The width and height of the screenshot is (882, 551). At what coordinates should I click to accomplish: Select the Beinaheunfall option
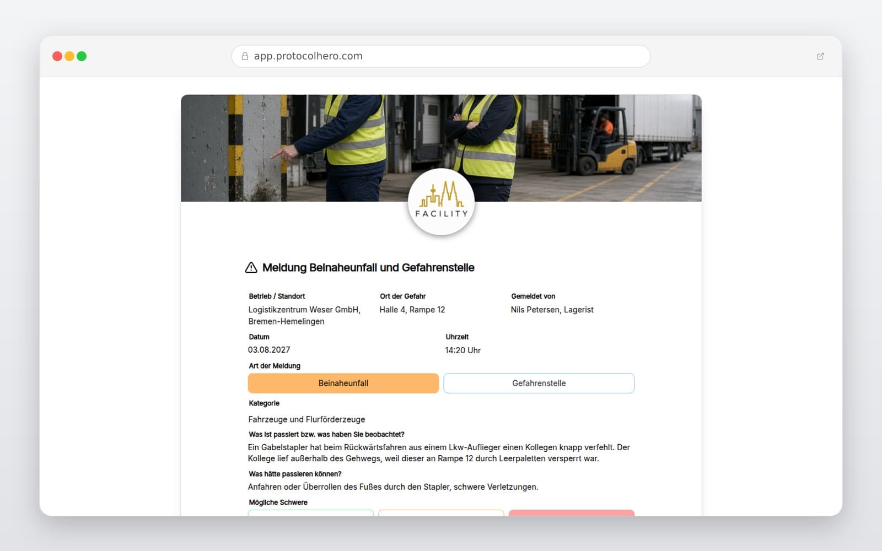click(x=343, y=383)
